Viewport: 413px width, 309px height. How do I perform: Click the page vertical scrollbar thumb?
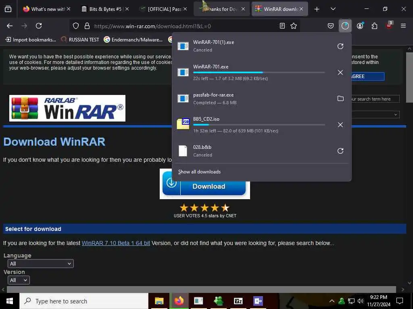tap(410, 78)
